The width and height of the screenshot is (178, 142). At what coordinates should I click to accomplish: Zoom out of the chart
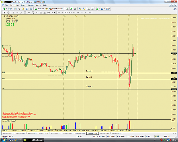(x=84, y=9)
